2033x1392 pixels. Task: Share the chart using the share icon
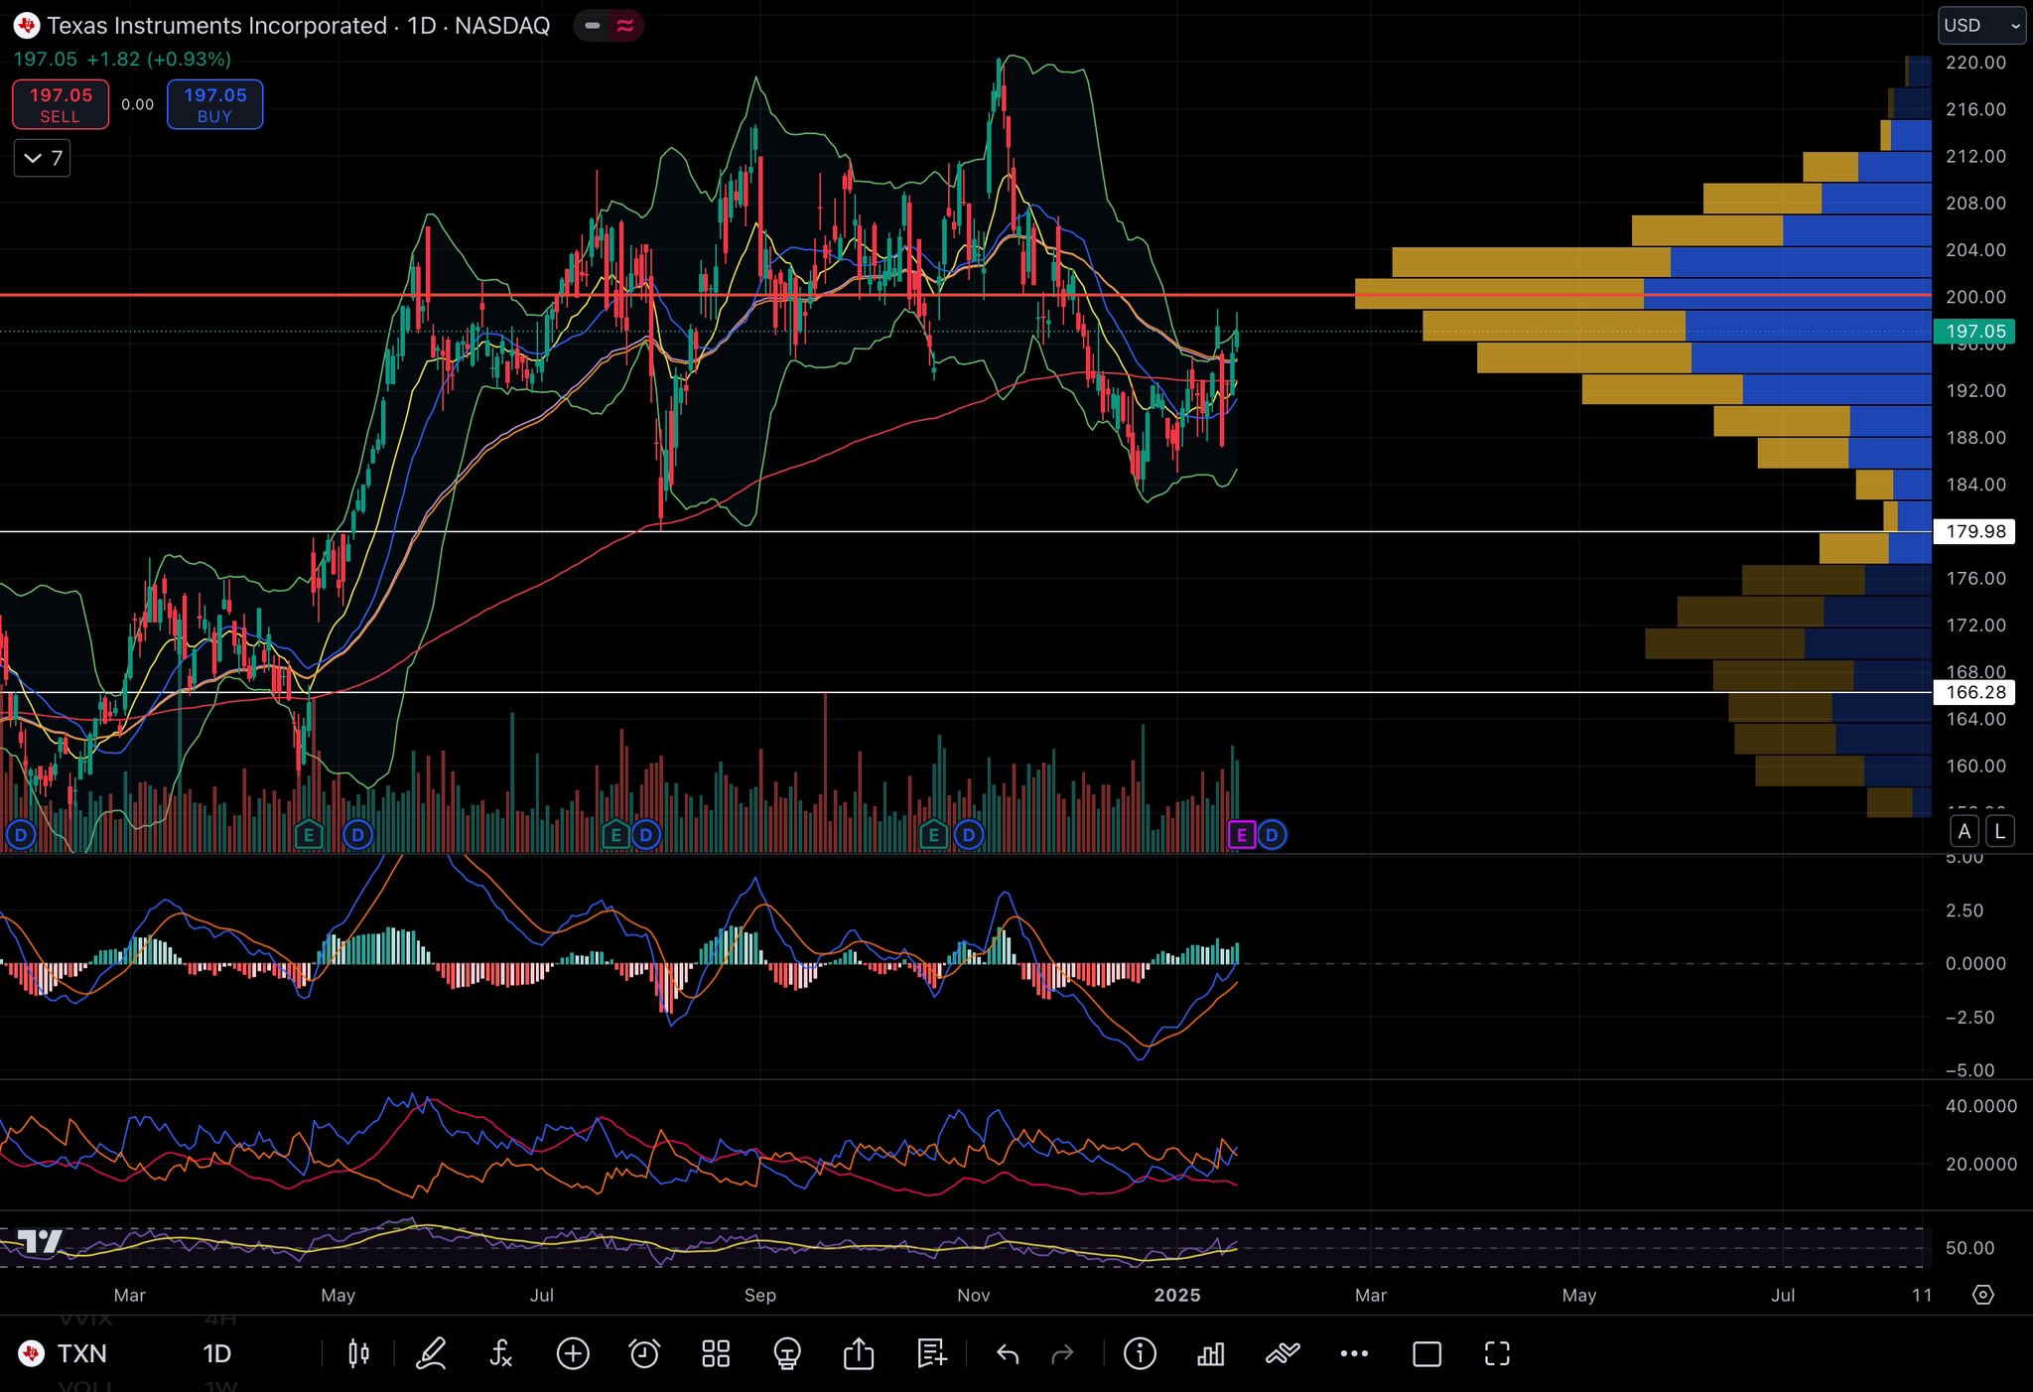click(x=859, y=1353)
